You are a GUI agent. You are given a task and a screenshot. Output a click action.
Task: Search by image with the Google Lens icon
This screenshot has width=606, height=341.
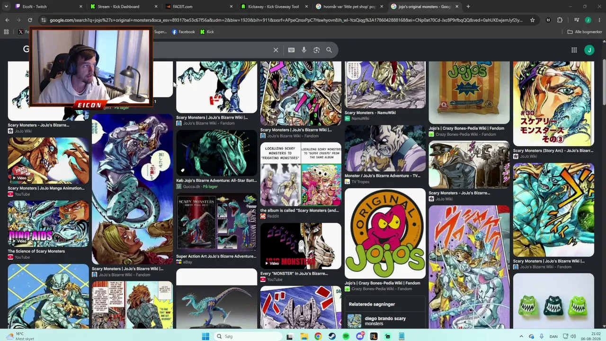pyautogui.click(x=317, y=50)
